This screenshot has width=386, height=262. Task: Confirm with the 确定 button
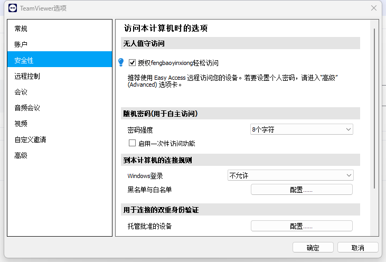click(313, 247)
